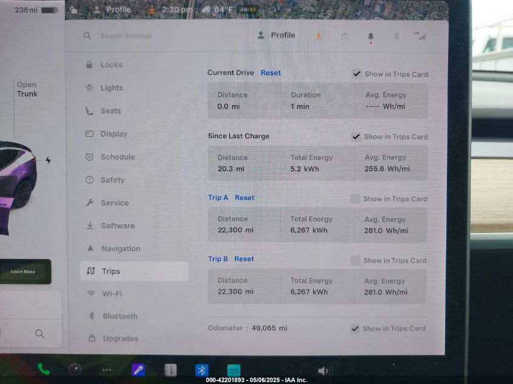Open the Display settings section
This screenshot has height=384, width=513.
114,134
